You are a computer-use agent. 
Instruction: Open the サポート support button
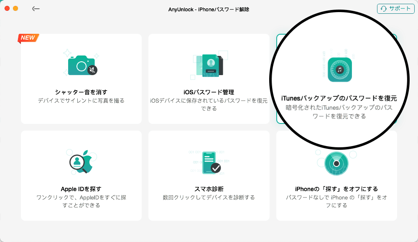pos(395,9)
